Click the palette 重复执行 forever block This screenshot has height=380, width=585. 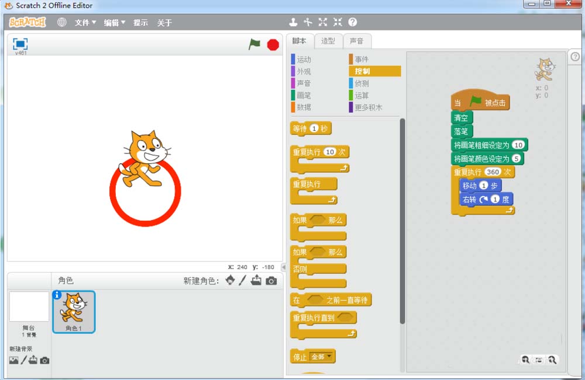[x=314, y=190]
